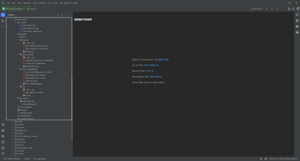Open the Navigate menu
Image resolution: width=300 pixels, height=161 pixels.
click(x=27, y=3)
